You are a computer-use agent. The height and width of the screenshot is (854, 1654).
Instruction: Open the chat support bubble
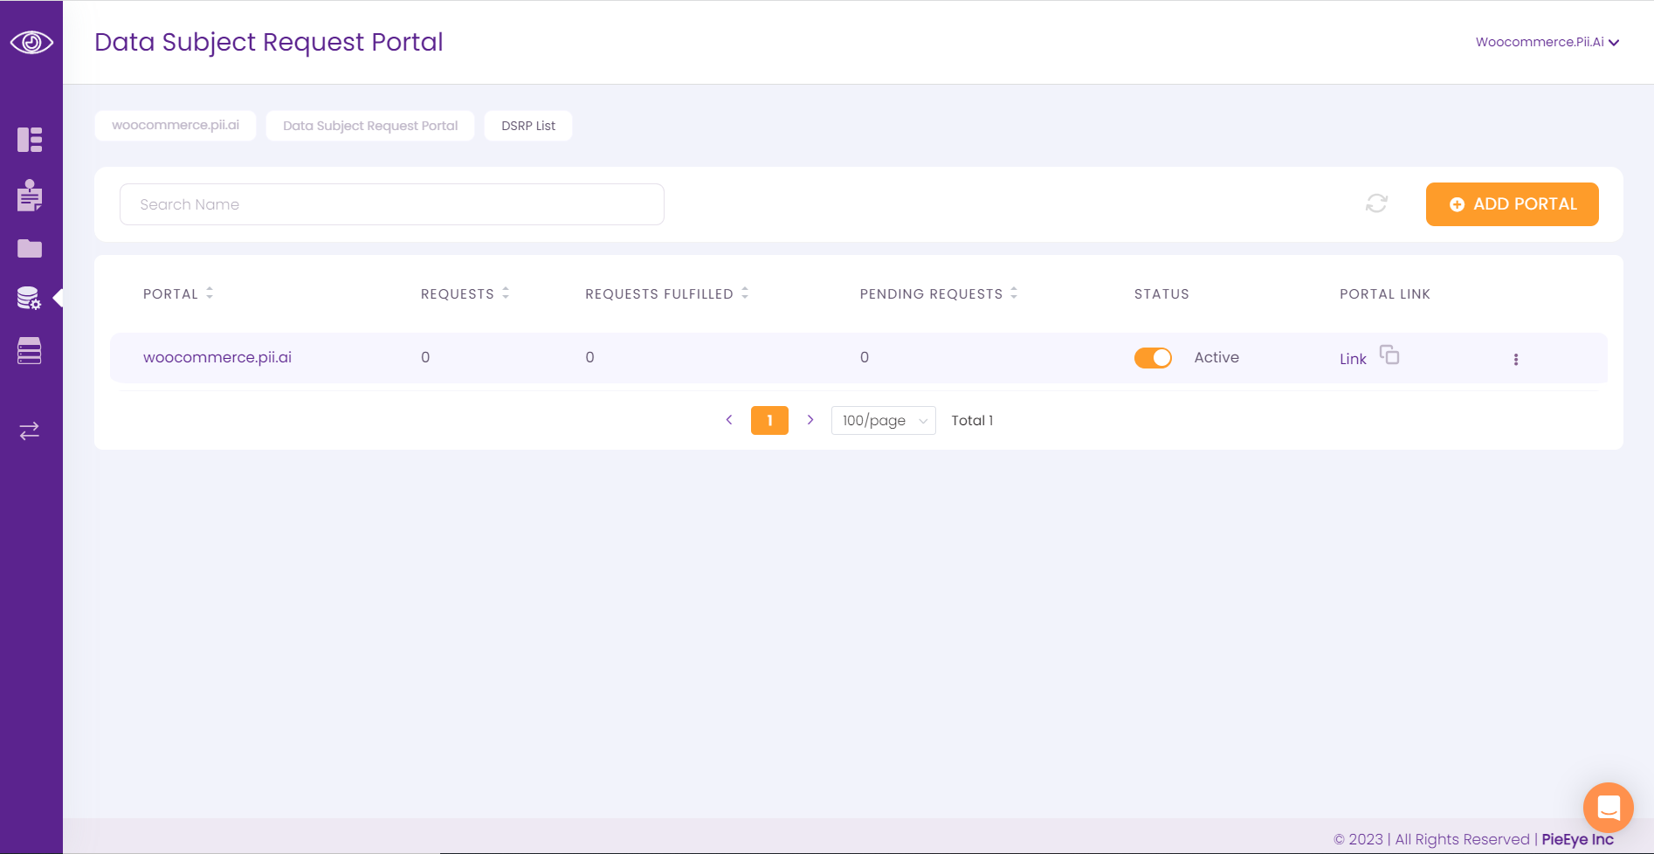[x=1609, y=808]
